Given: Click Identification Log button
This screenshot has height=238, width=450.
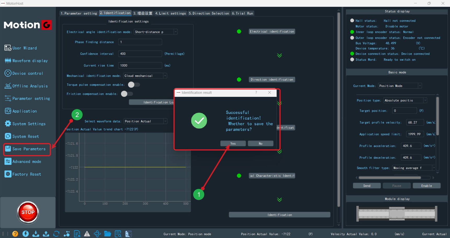Looking at the screenshot, I should click(x=151, y=102).
